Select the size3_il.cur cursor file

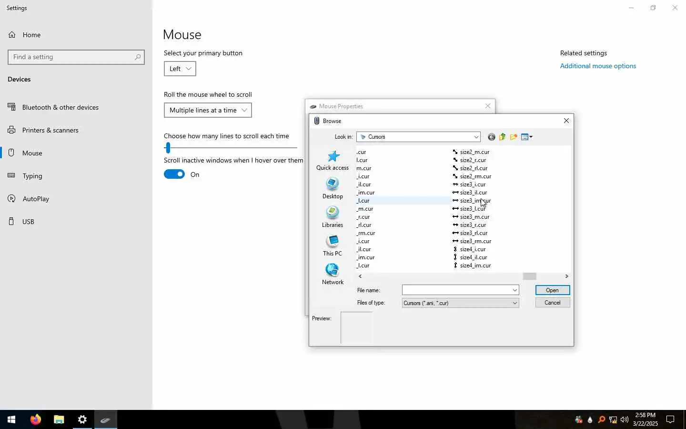(470, 193)
